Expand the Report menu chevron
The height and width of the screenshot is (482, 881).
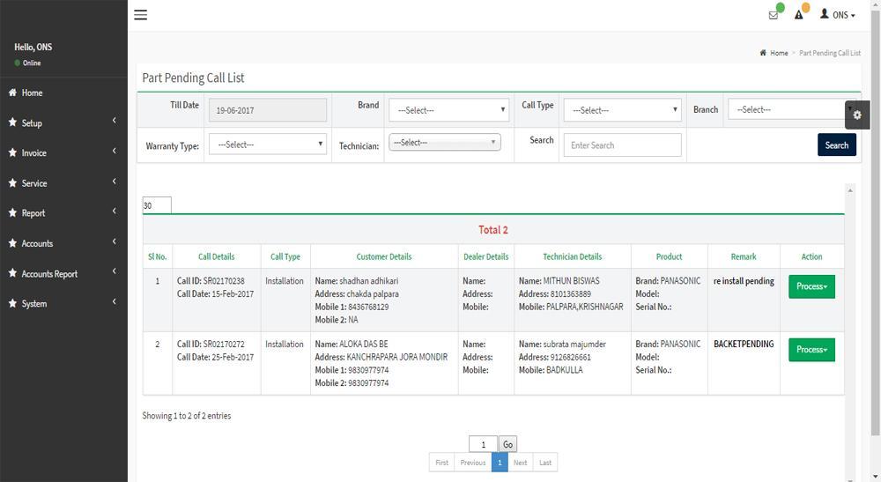(114, 211)
